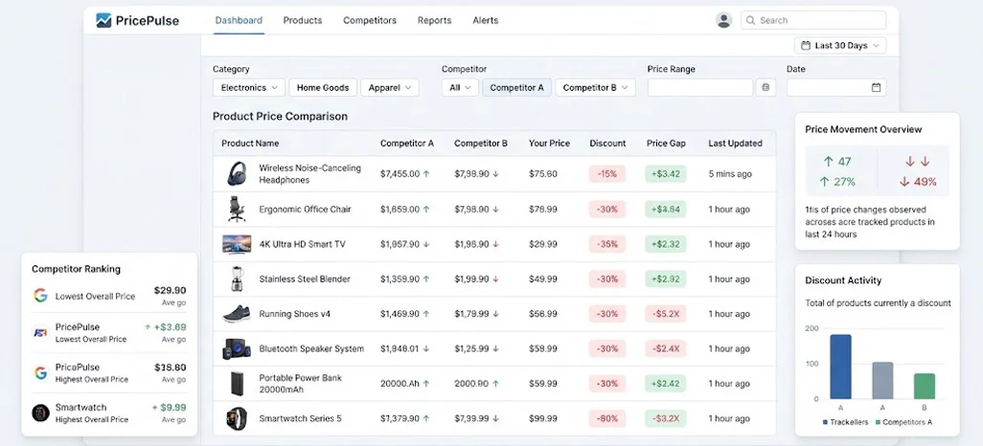Click the red down arrow next to 49%
Screen dimensions: 983x446
tap(904, 182)
